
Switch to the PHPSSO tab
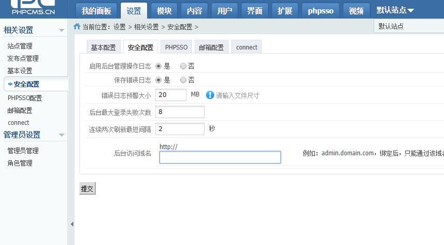coord(176,47)
